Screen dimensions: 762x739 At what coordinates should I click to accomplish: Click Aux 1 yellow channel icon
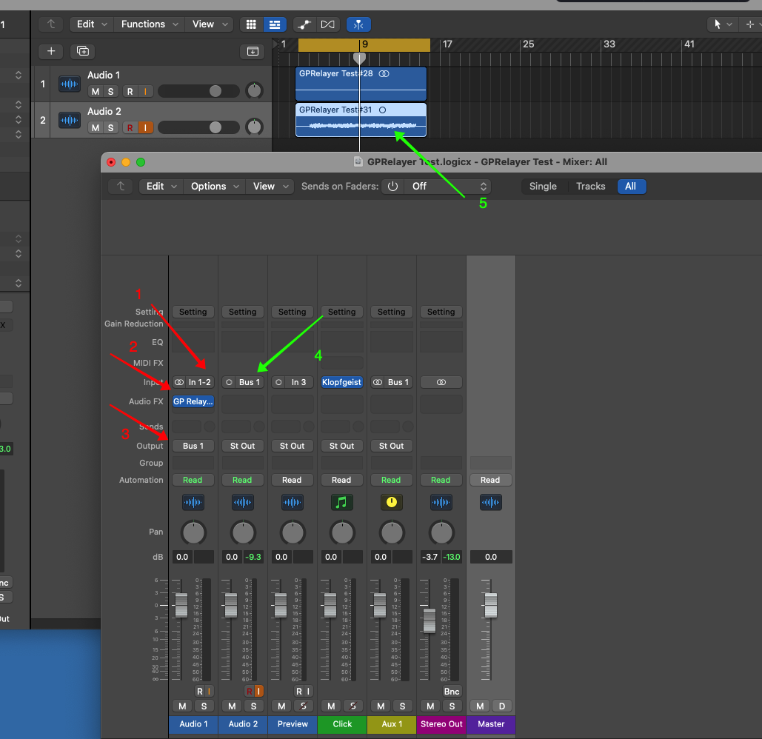pyautogui.click(x=391, y=502)
